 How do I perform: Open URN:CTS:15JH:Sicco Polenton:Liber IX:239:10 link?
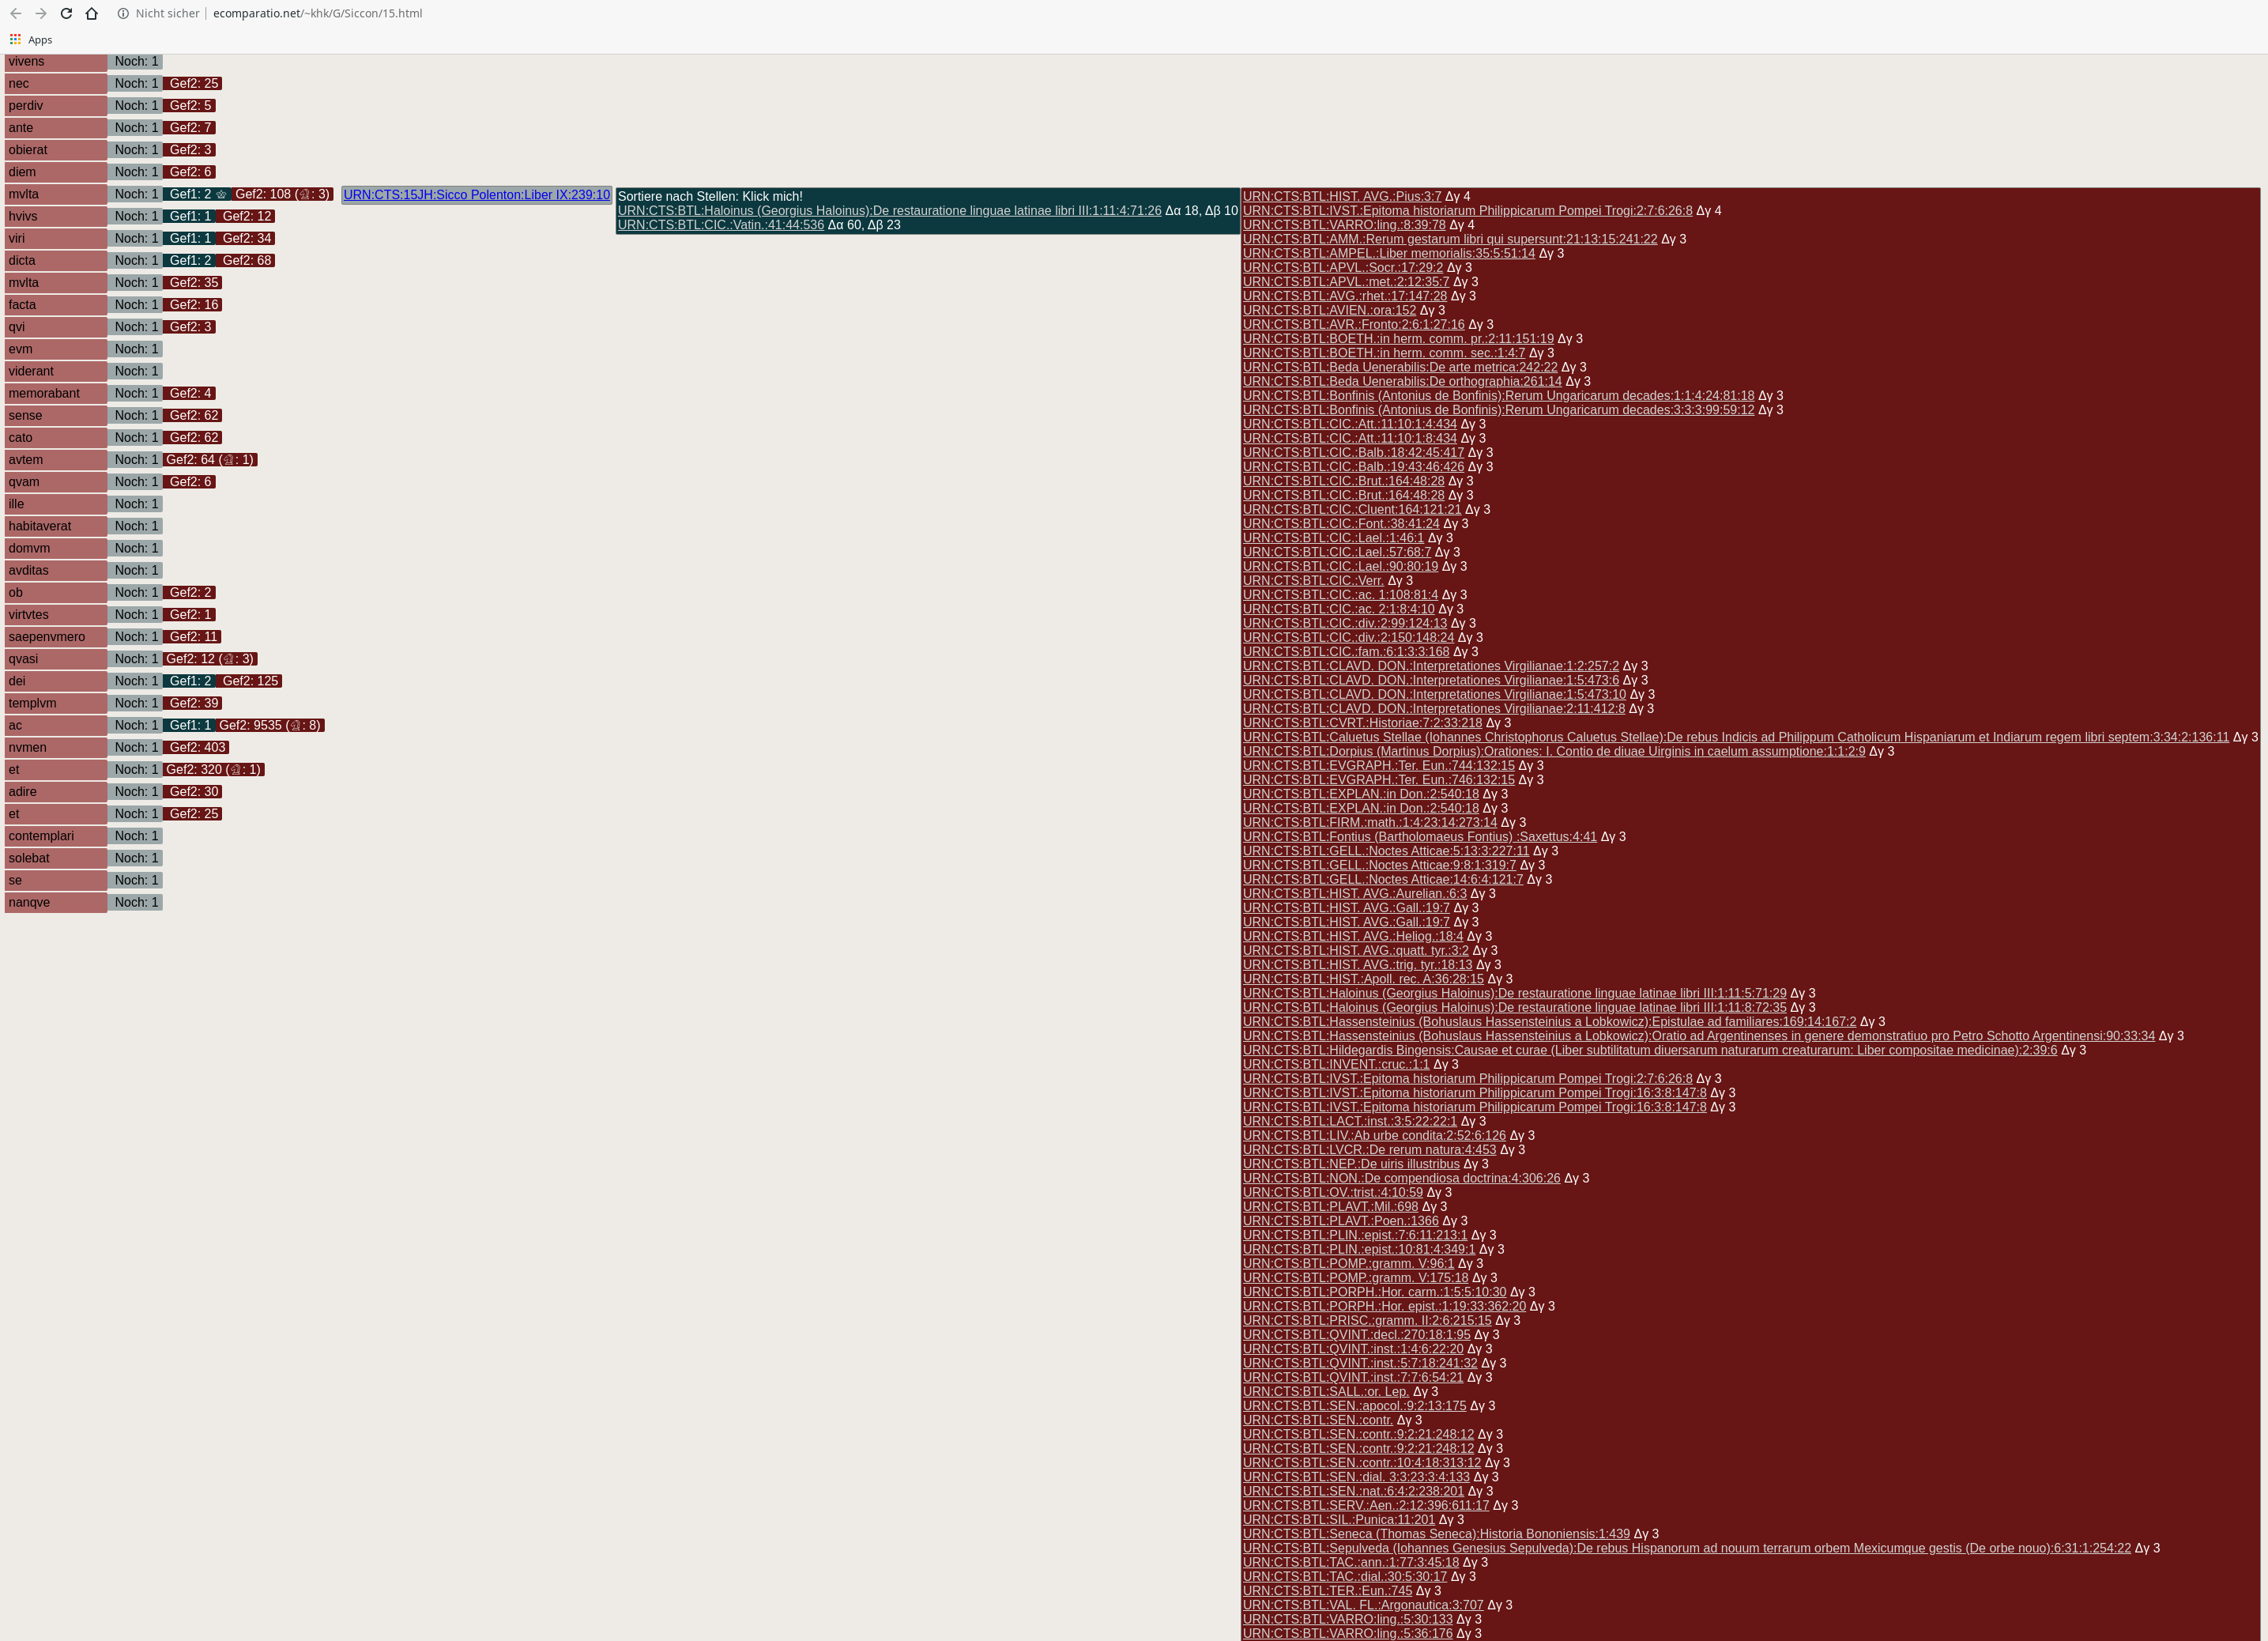click(476, 195)
